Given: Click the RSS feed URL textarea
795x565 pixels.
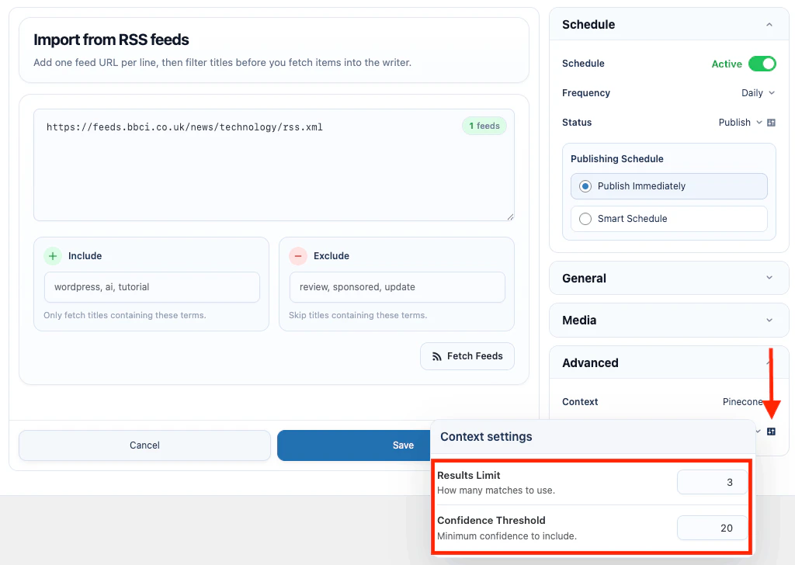Looking at the screenshot, I should point(274,165).
